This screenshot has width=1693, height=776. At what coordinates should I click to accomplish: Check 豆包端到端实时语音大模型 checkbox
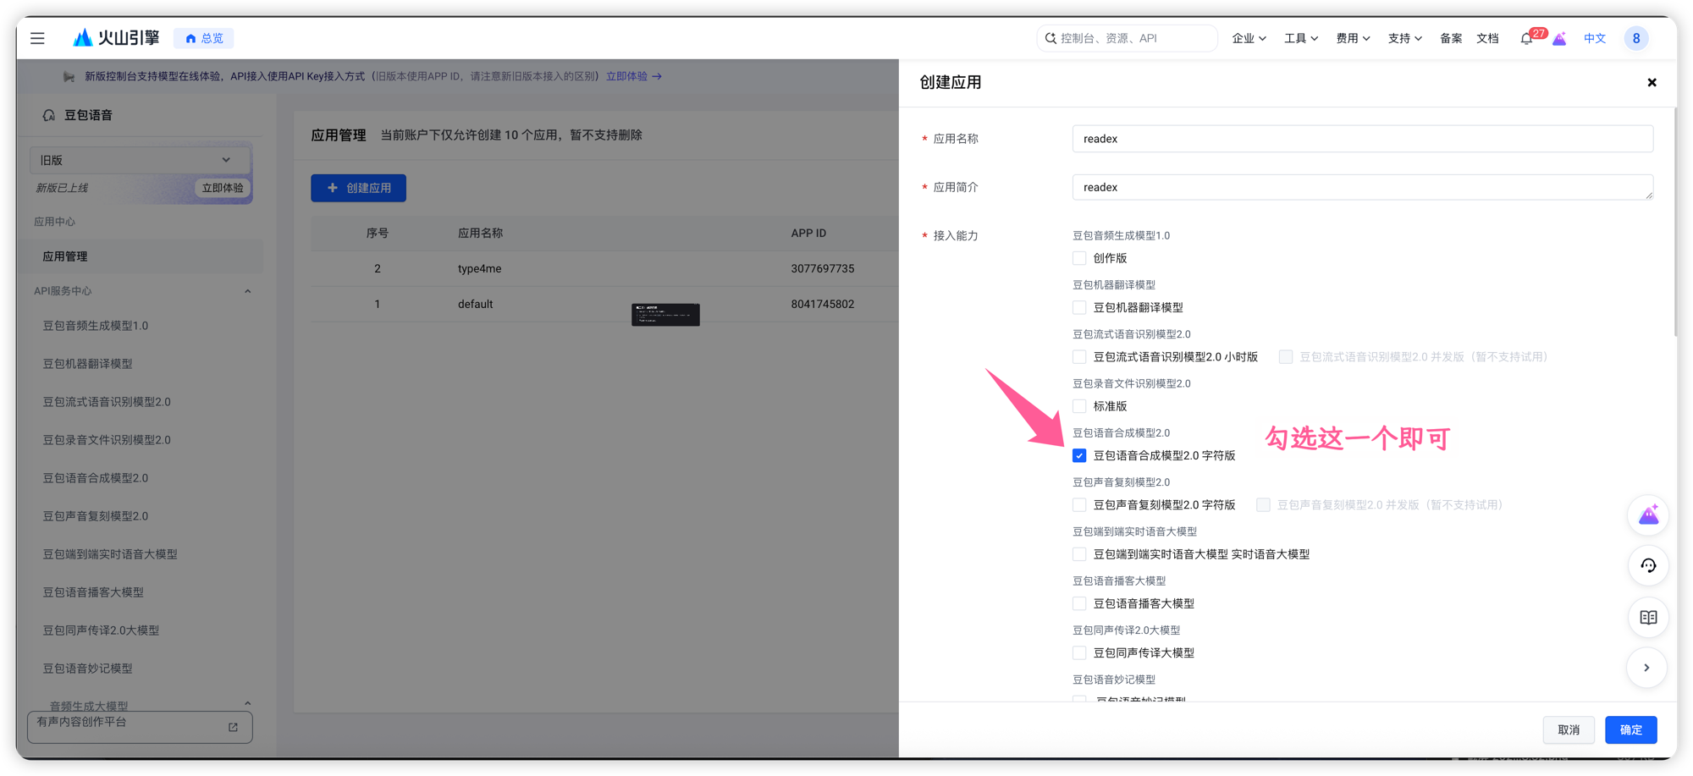click(x=1079, y=554)
